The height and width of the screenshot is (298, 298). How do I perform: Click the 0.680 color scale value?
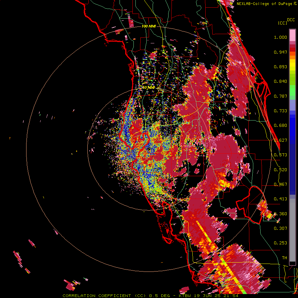tap(280, 125)
